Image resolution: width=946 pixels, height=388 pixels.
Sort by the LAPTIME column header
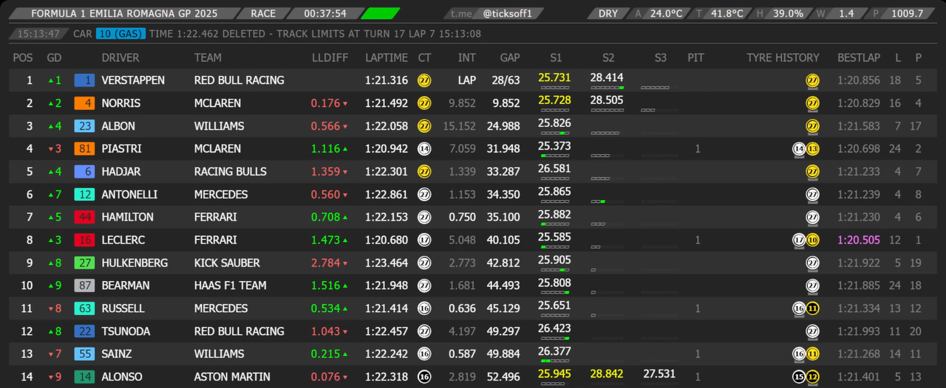pyautogui.click(x=387, y=58)
